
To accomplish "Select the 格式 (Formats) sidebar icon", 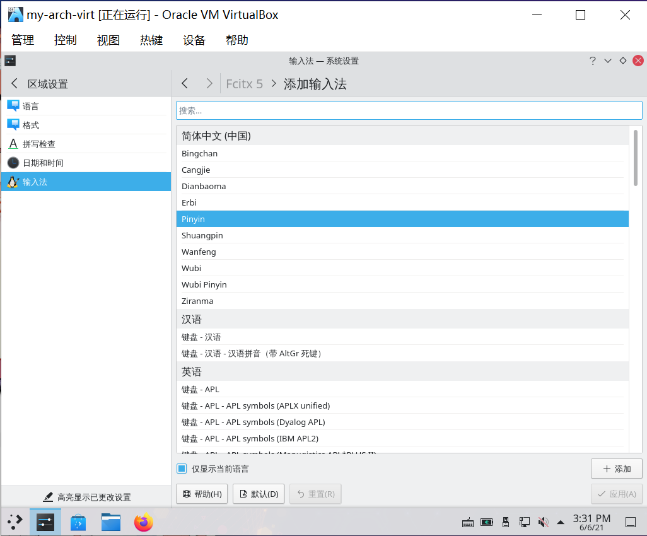I will click(14, 124).
